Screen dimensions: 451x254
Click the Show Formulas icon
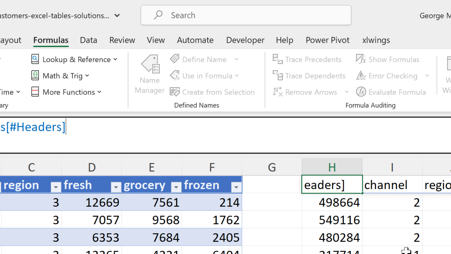361,59
